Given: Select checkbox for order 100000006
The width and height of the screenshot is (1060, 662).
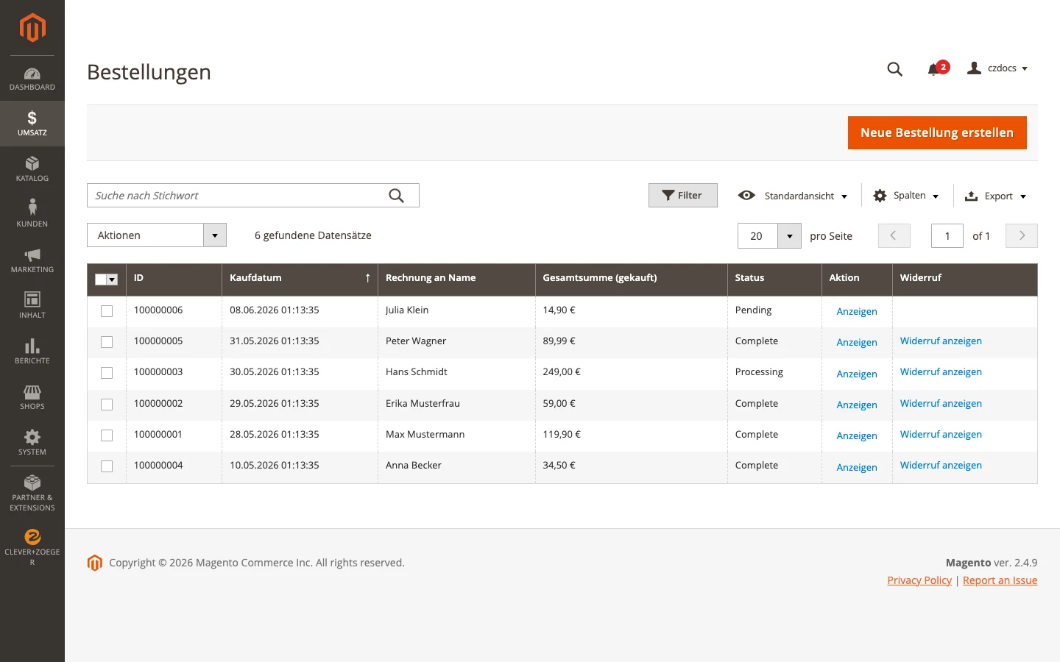Looking at the screenshot, I should click(107, 311).
